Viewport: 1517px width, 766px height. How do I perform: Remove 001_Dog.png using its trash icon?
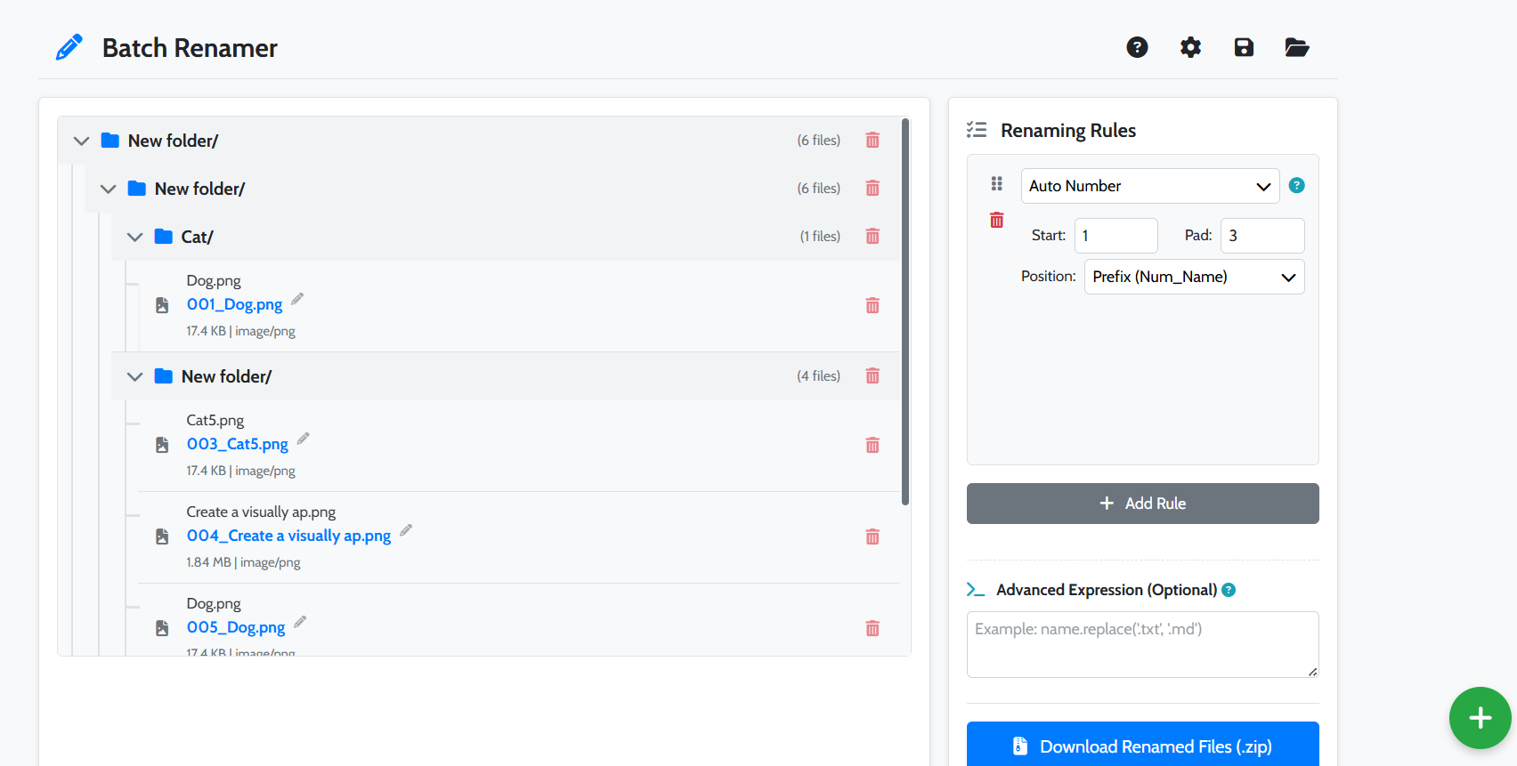[x=872, y=306]
